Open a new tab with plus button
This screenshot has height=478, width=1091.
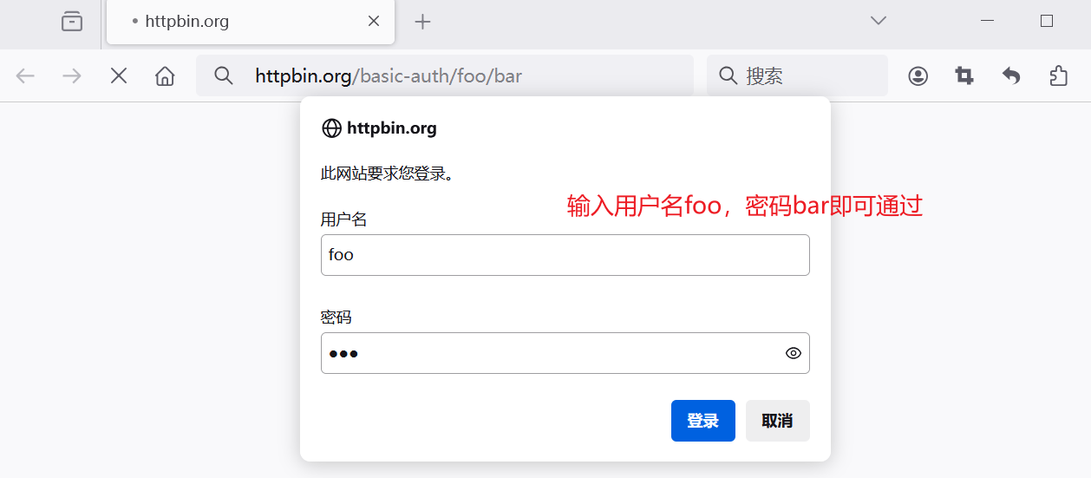tap(422, 22)
